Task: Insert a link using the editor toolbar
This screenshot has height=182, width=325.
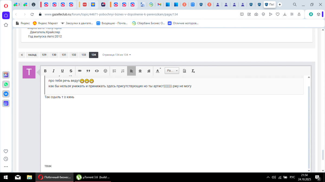Action: (80, 71)
